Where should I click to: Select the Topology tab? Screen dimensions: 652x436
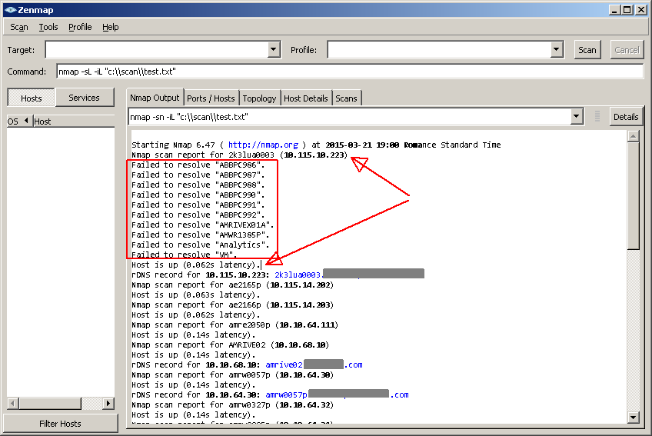(259, 98)
